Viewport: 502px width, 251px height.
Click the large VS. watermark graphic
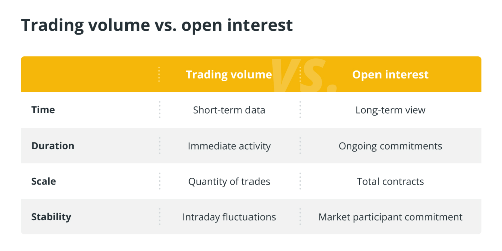tap(304, 75)
